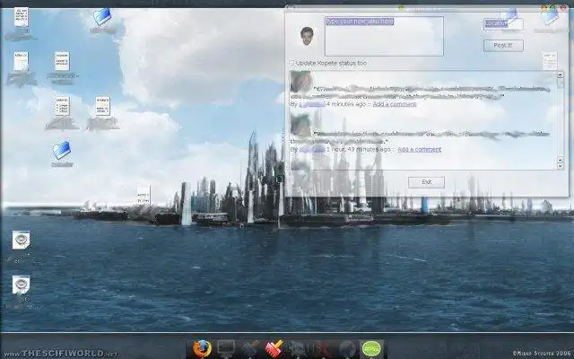Click the avatar of the 4 minutes ago post
The image size is (574, 359).
point(300,82)
